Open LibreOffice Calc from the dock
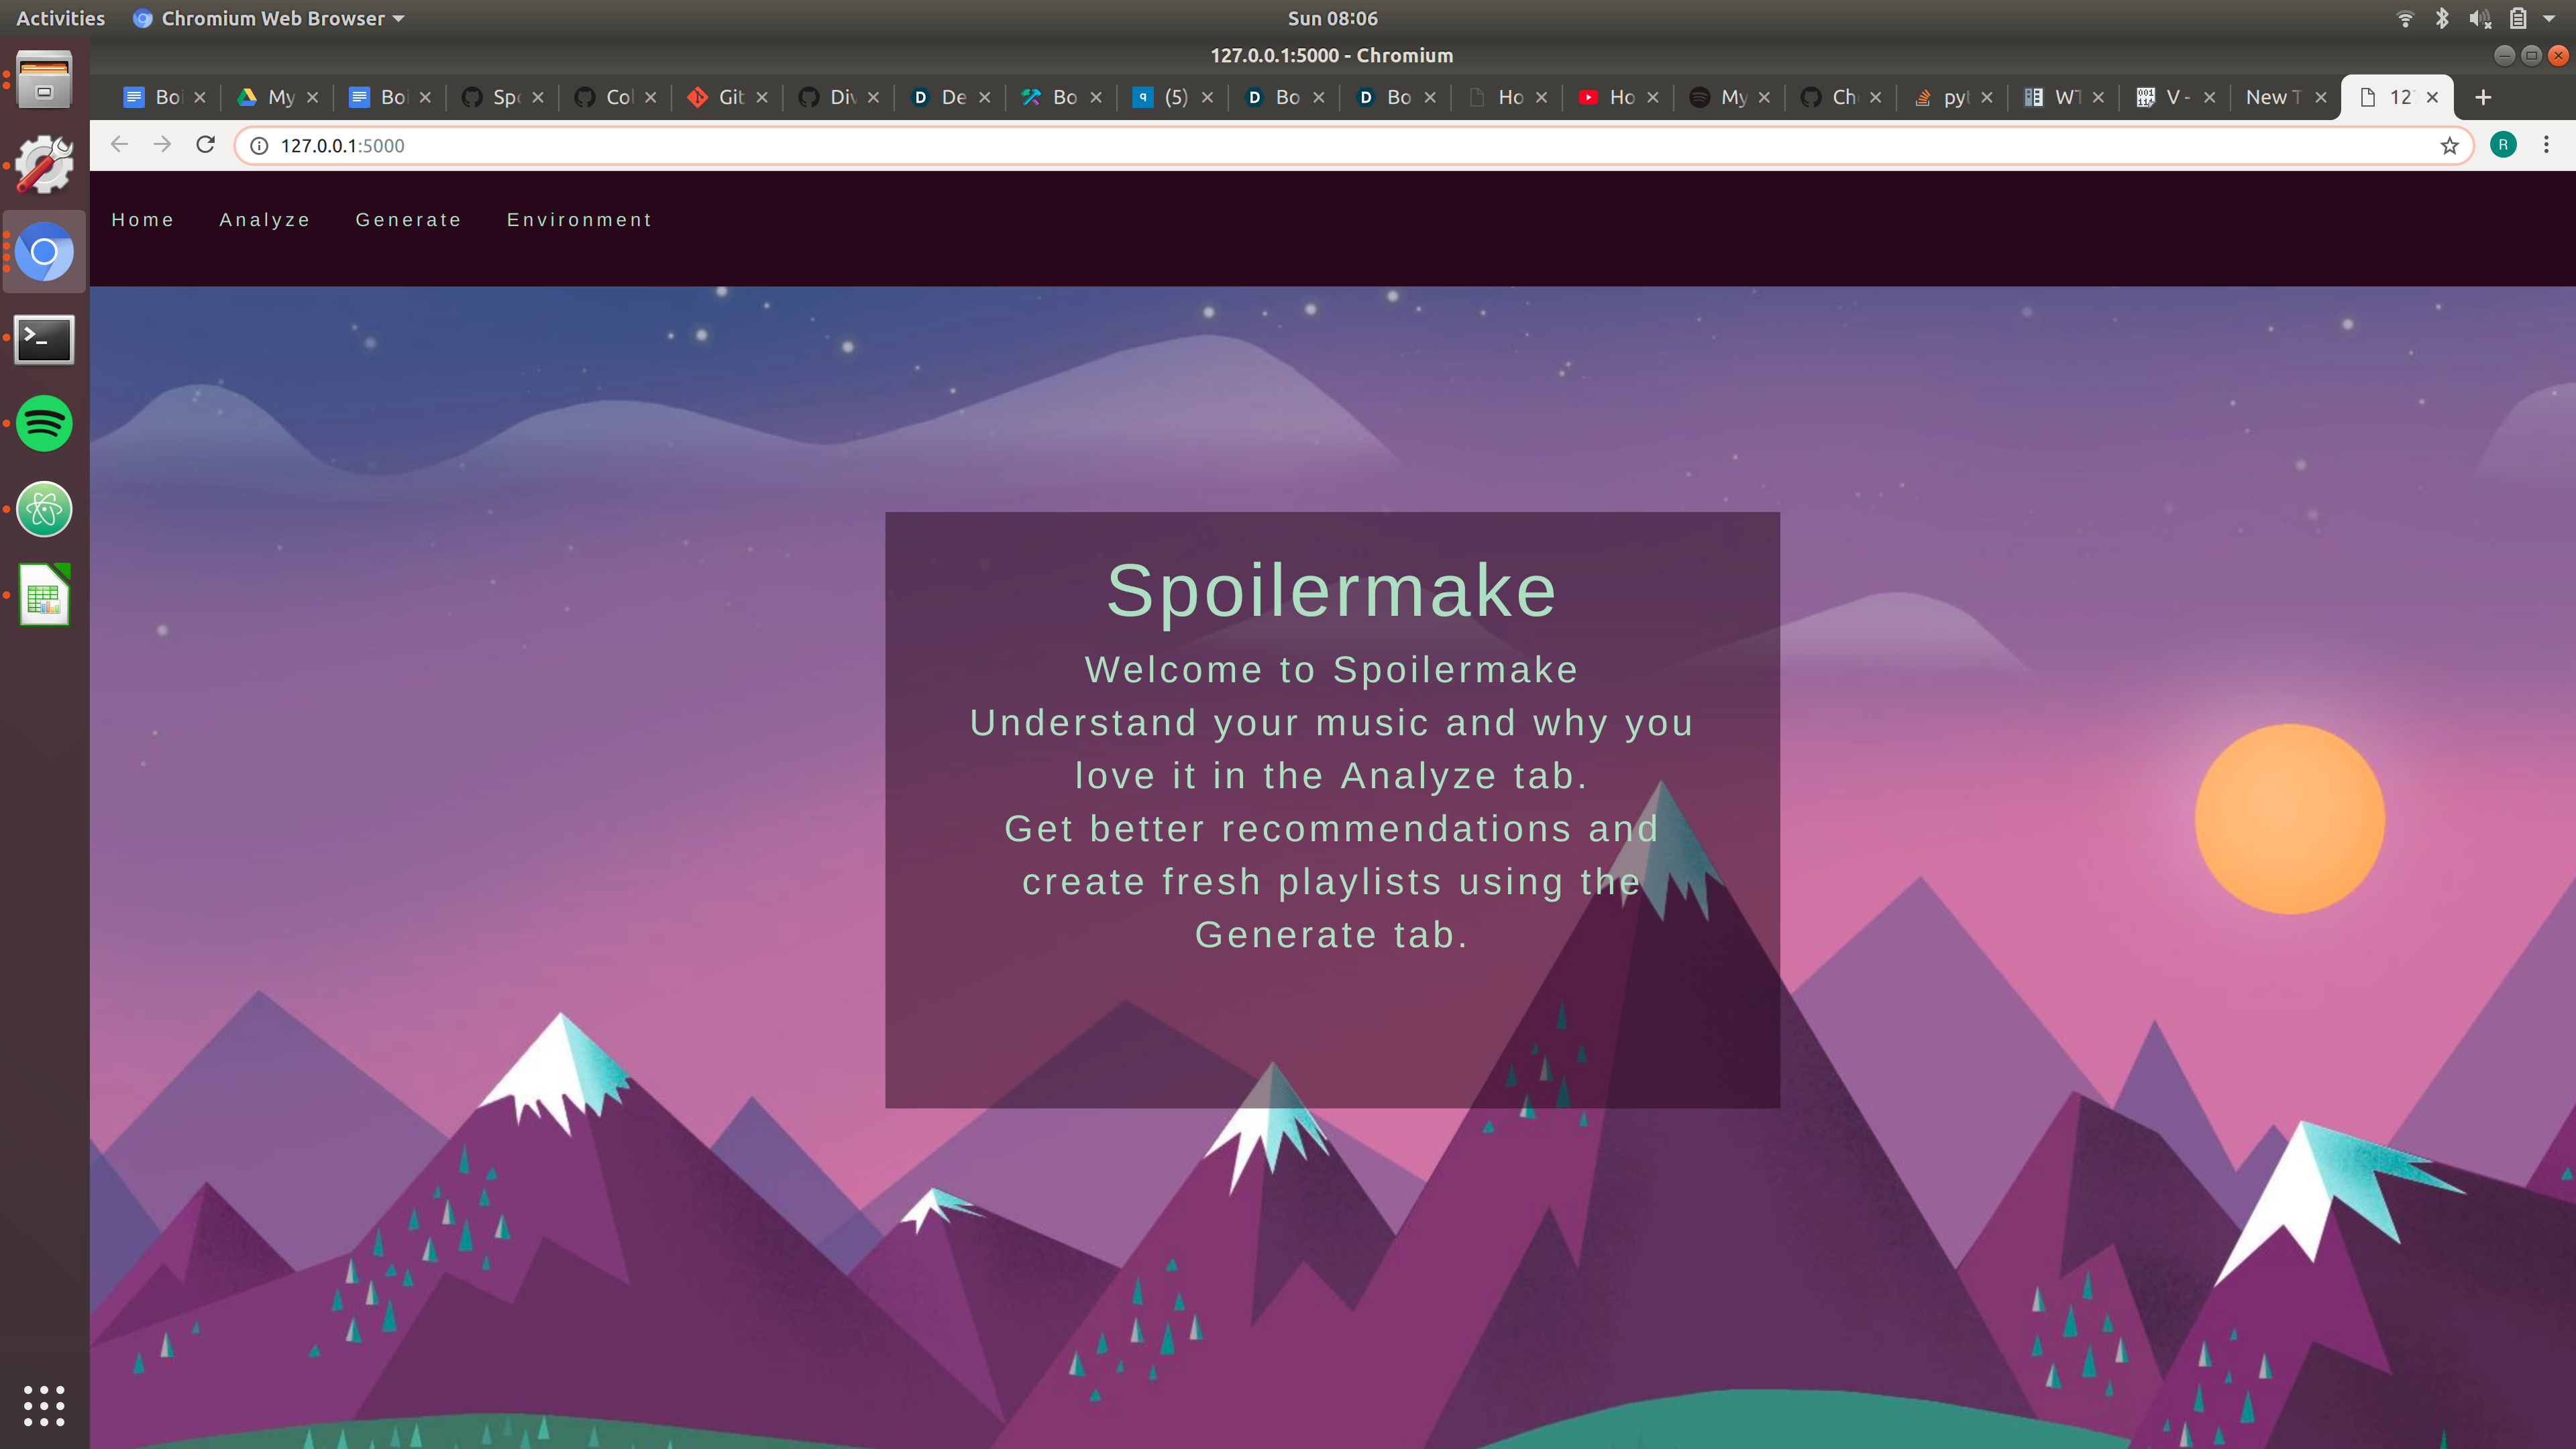 44,595
